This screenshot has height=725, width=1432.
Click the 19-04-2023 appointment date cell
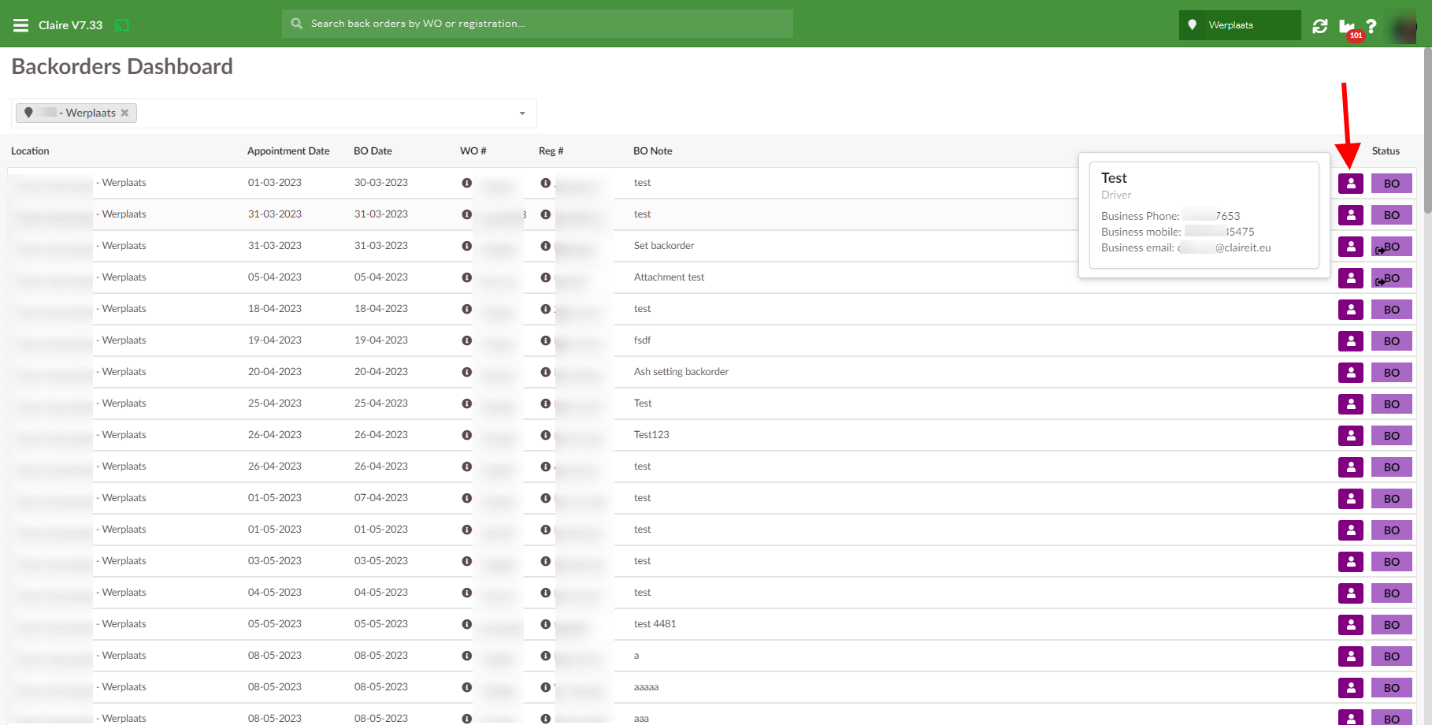point(275,340)
